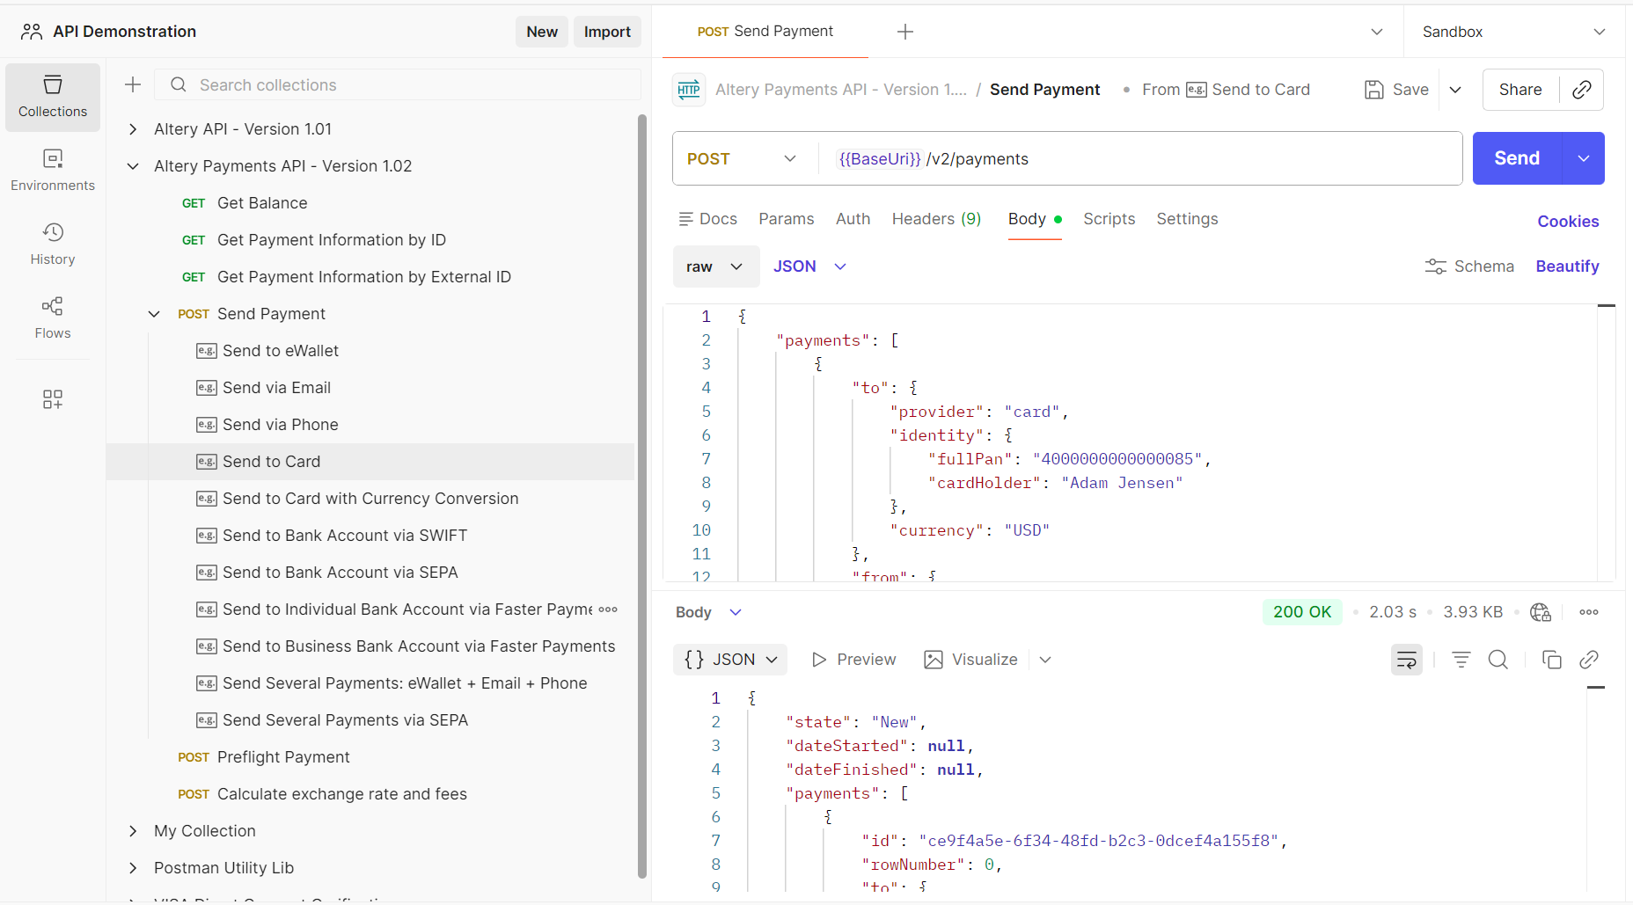Click the plus icon to open new tab
Screen dimensions: 1633x905
(x=905, y=32)
